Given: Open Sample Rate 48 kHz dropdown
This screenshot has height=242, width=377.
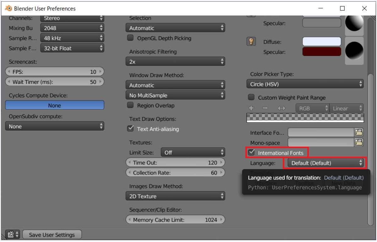Looking at the screenshot, I should 72,38.
